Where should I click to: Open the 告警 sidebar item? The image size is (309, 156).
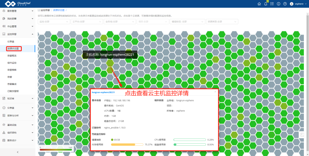point(10,77)
